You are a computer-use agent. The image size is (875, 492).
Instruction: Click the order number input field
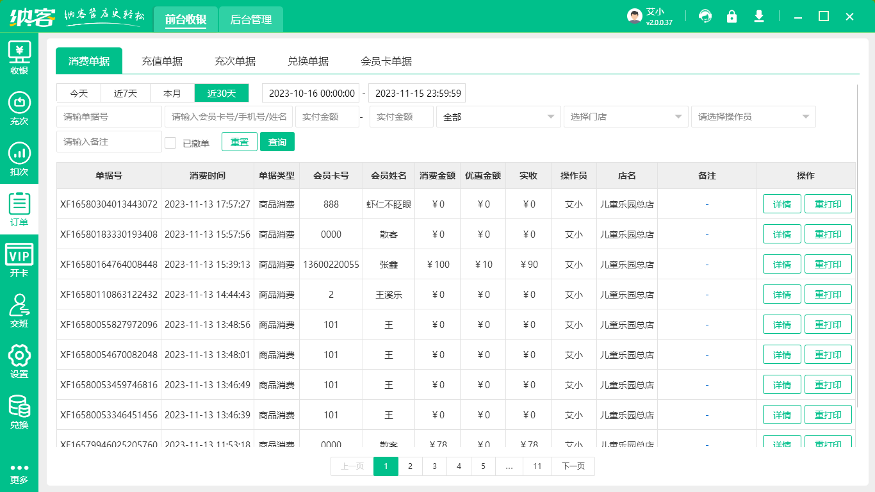[109, 117]
